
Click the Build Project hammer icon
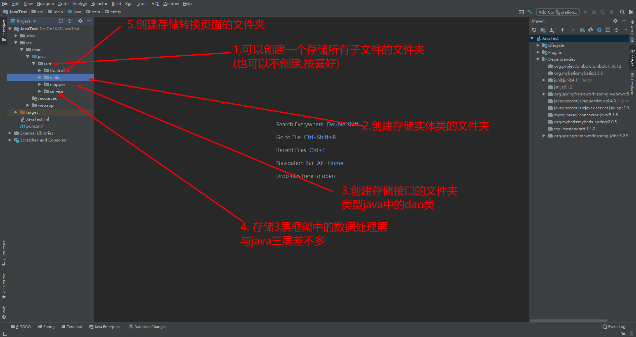(x=530, y=12)
